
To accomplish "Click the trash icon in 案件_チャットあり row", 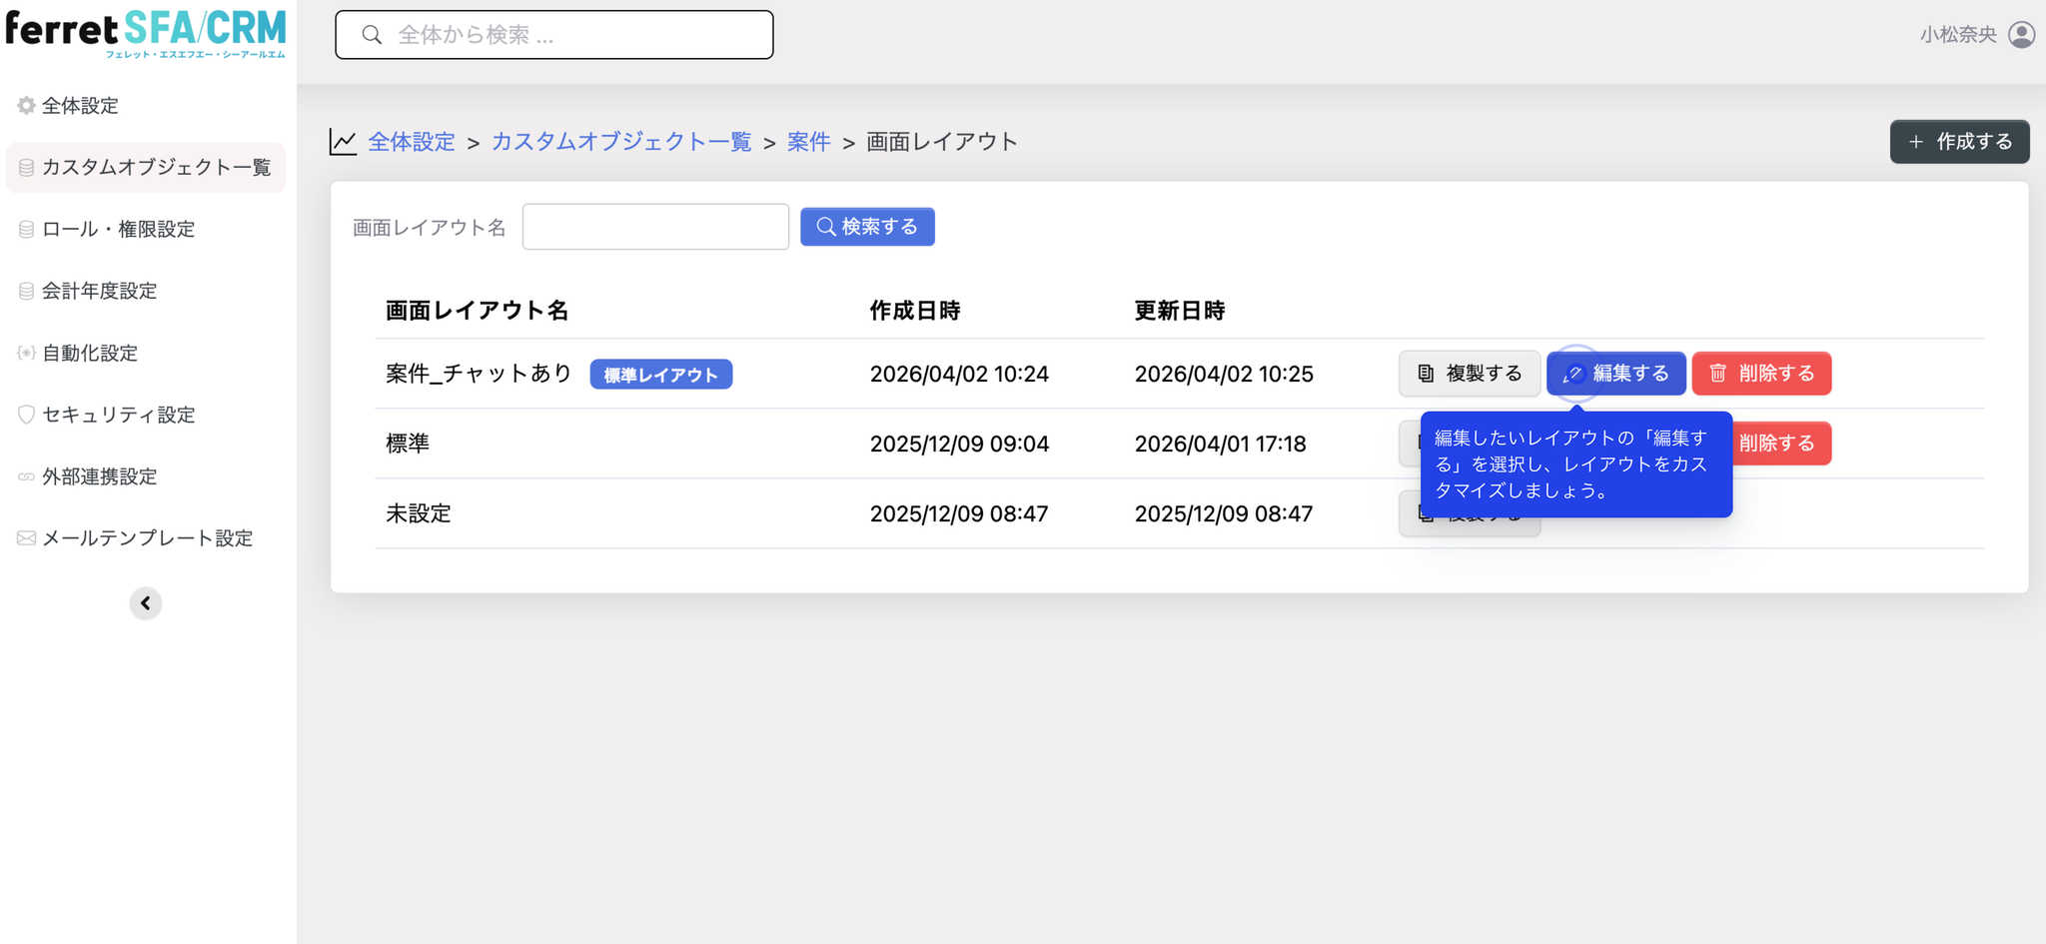I will pyautogui.click(x=1718, y=373).
